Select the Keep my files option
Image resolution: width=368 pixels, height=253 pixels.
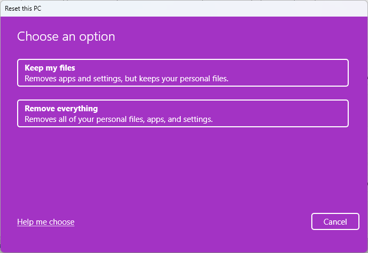pyautogui.click(x=182, y=73)
